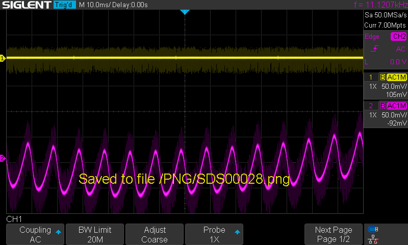Click channel 1 bandwidth limit B icon
The height and width of the screenshot is (245, 408).
[382, 77]
